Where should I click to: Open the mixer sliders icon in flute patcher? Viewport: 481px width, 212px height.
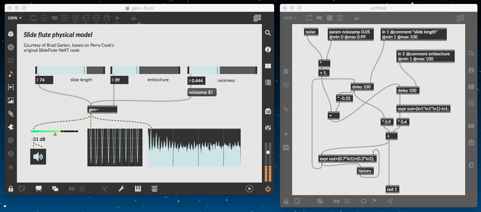[x=268, y=128]
